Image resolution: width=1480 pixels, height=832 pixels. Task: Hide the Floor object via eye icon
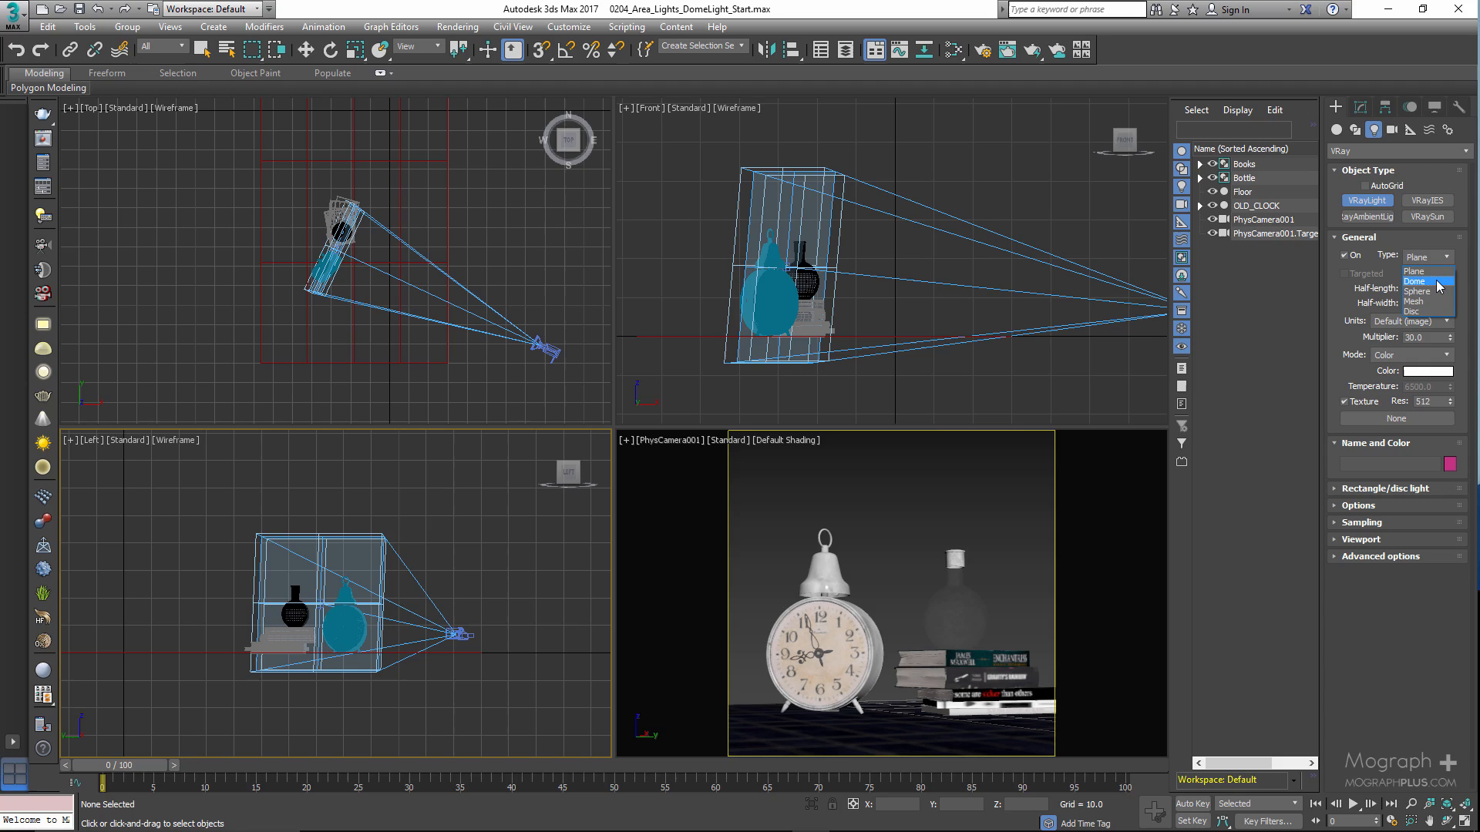point(1212,192)
